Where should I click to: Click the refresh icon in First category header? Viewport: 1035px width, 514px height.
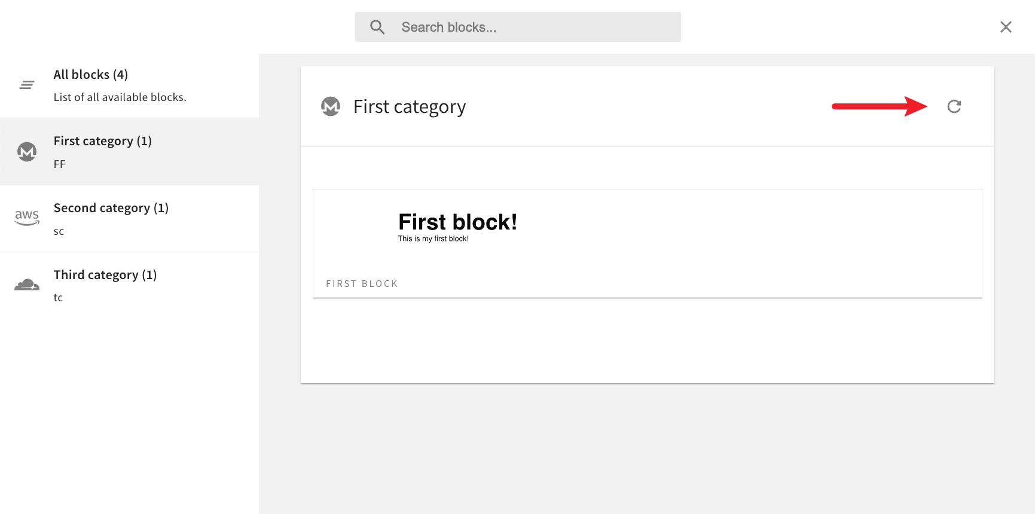click(954, 106)
